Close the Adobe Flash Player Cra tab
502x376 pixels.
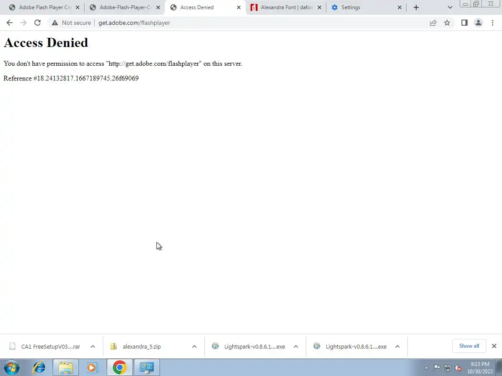78,7
